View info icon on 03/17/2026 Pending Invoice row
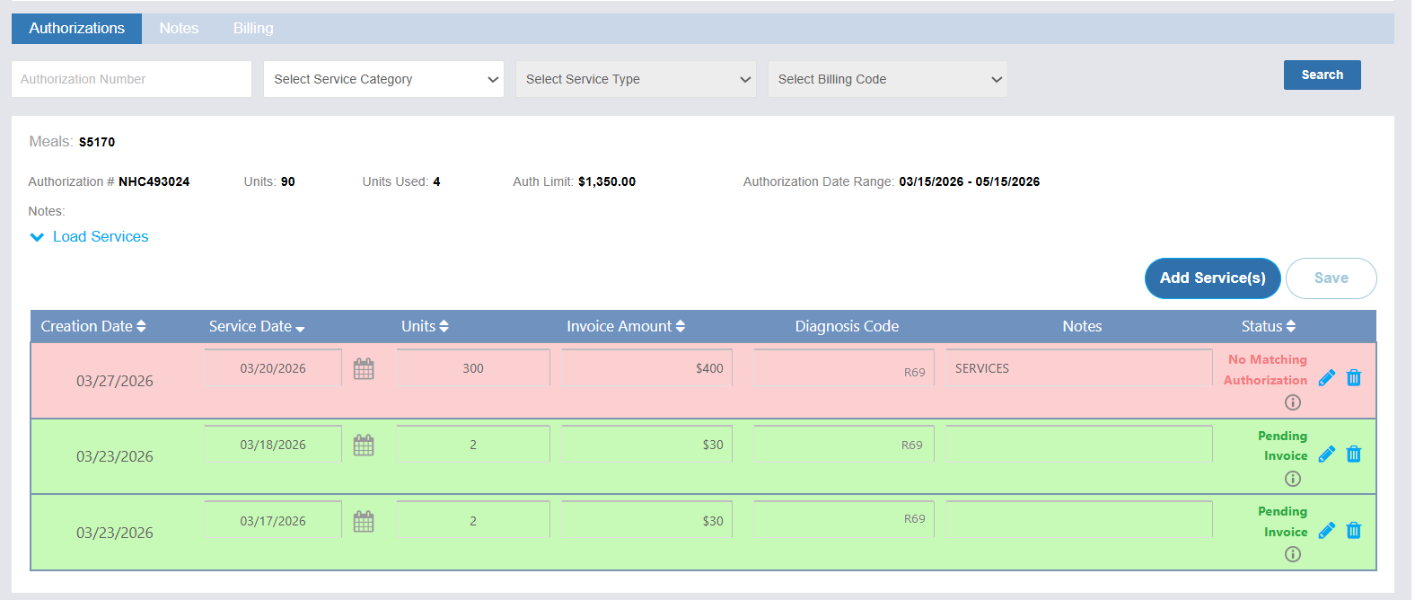Image resolution: width=1415 pixels, height=600 pixels. tap(1292, 554)
